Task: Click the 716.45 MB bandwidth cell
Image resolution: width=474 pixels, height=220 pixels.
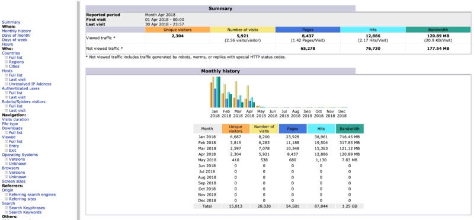Action: pyautogui.click(x=350, y=137)
